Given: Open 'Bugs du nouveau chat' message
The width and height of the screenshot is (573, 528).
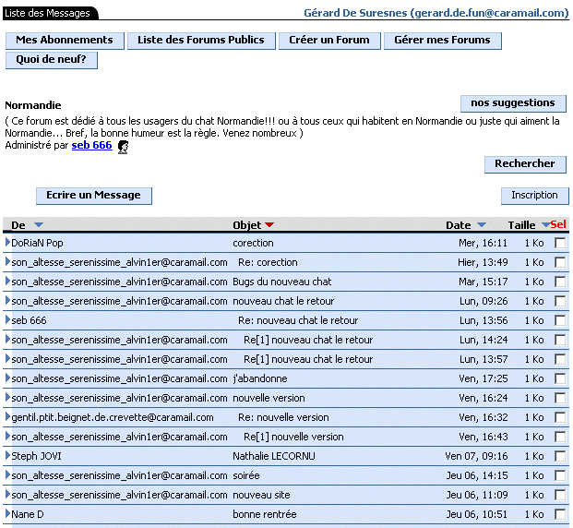Looking at the screenshot, I should point(282,282).
